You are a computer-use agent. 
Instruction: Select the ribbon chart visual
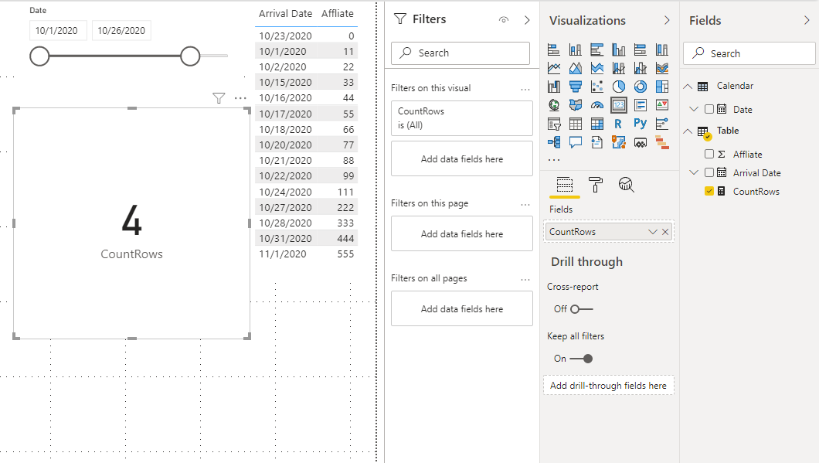(x=662, y=68)
